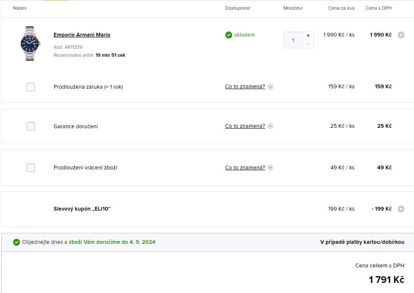Viewport: 414px width, 293px height.
Task: Select the 'Cena celkem s DPH' label
Action: (380, 266)
